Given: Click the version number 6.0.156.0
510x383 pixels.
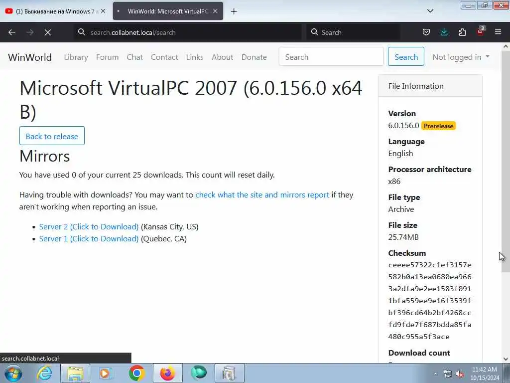Looking at the screenshot, I should [403, 126].
